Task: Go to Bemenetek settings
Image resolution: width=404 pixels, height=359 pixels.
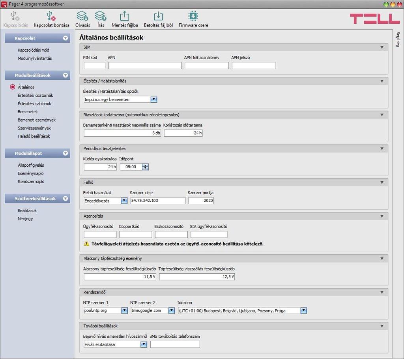Action: coord(28,112)
